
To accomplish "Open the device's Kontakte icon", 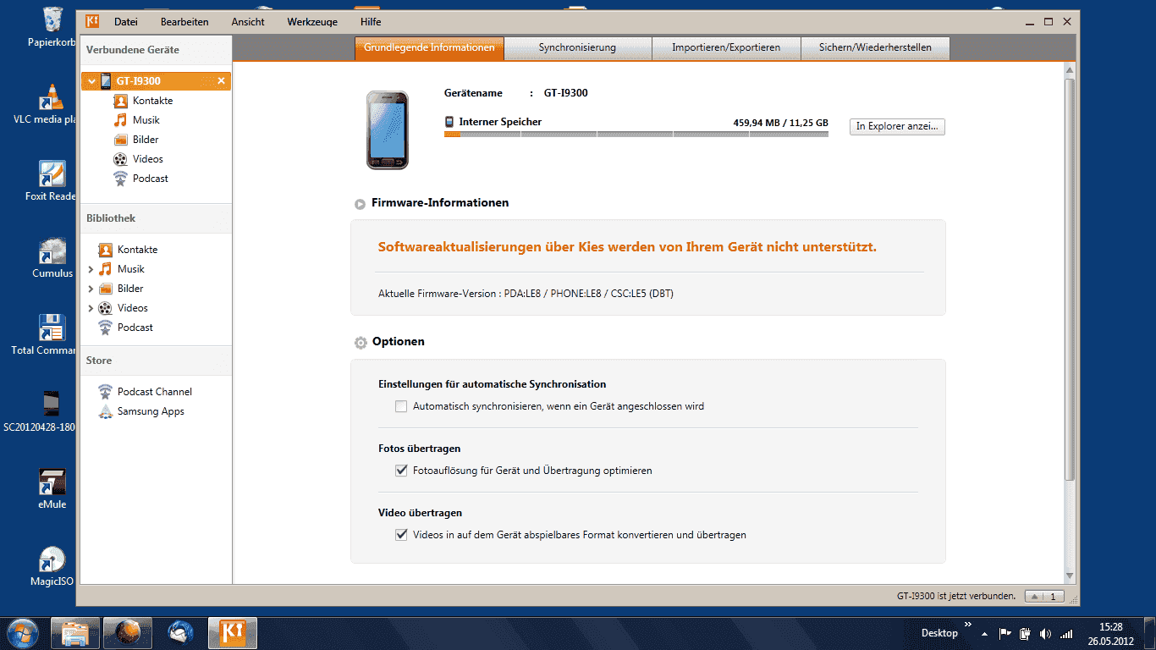I will point(120,101).
